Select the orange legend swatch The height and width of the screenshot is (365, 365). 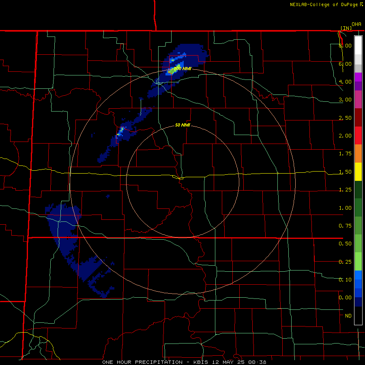point(358,154)
